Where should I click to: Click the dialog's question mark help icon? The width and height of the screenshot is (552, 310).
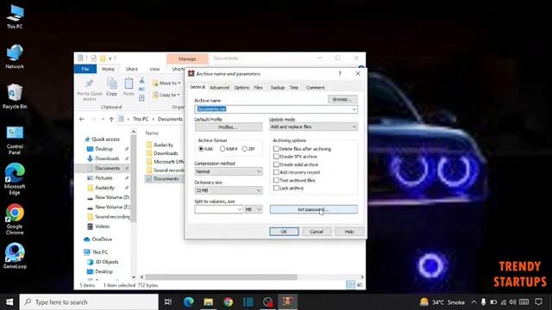340,73
